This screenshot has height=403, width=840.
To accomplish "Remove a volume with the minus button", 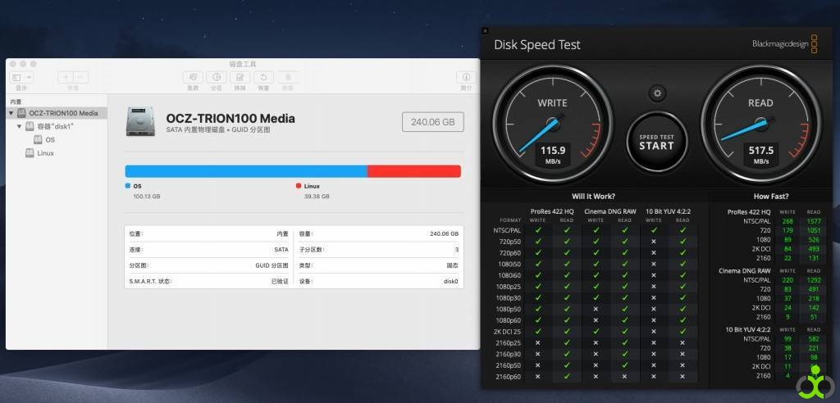I will tap(81, 77).
